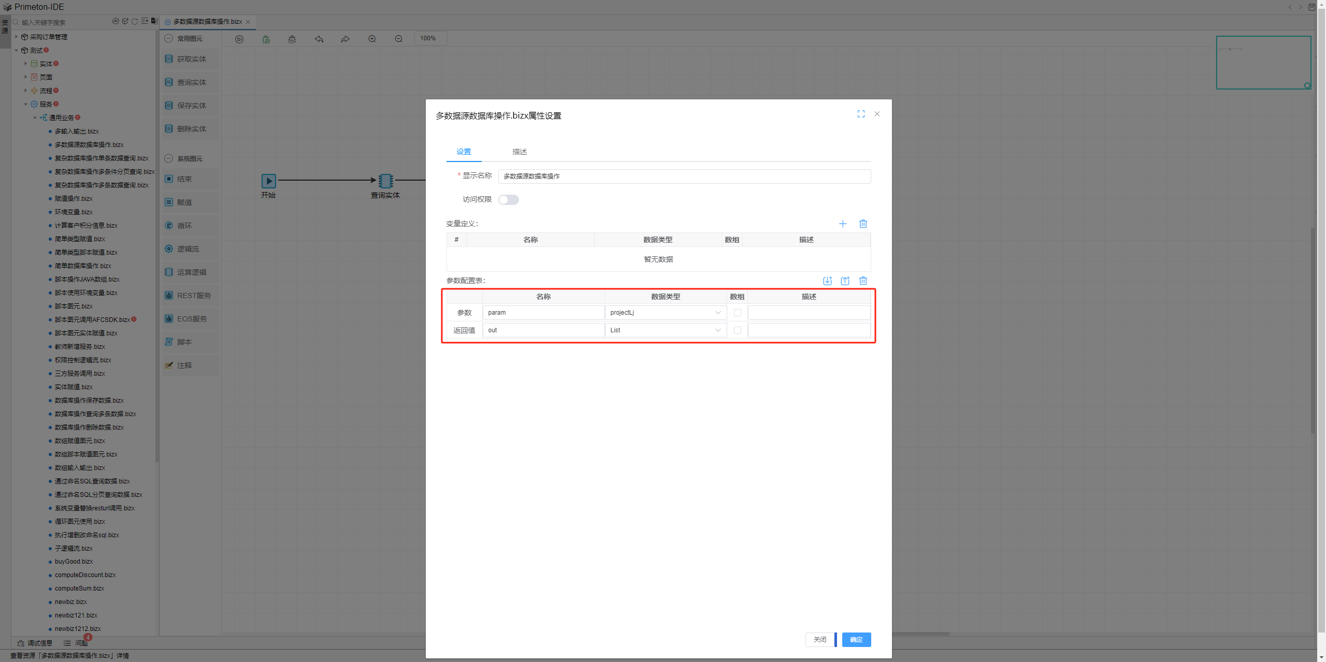The width and height of the screenshot is (1326, 662).
Task: Select the 多数据源数据库操作.bizx editor tab
Action: (207, 22)
